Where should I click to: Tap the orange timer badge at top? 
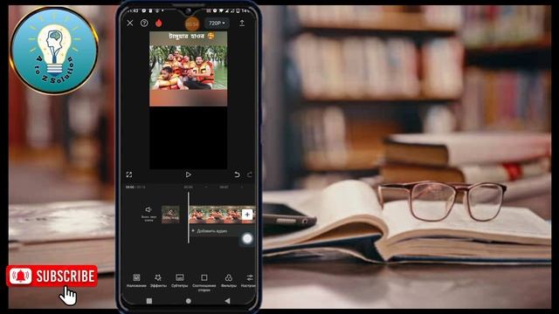tap(192, 24)
